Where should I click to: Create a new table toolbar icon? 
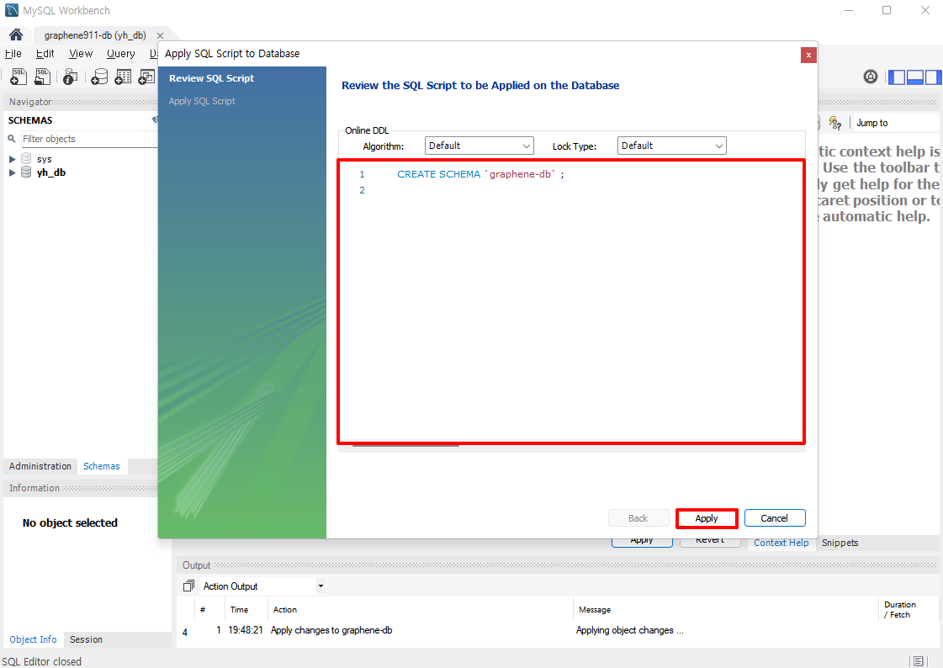click(123, 77)
